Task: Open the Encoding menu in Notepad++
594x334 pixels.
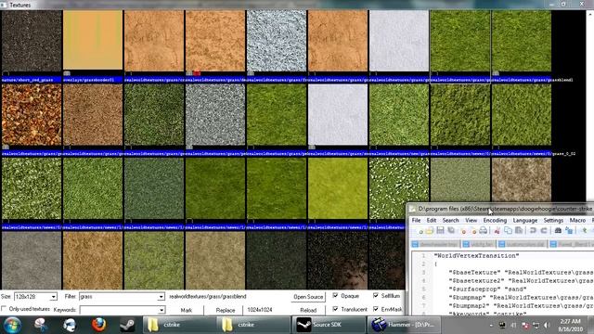Action: [495, 221]
